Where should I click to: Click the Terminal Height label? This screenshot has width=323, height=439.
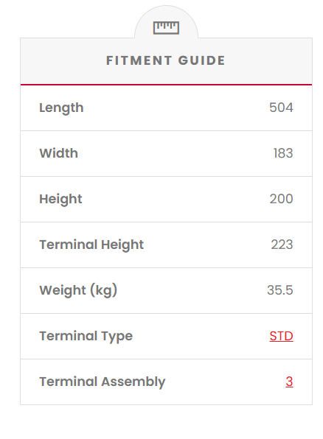[x=91, y=245]
